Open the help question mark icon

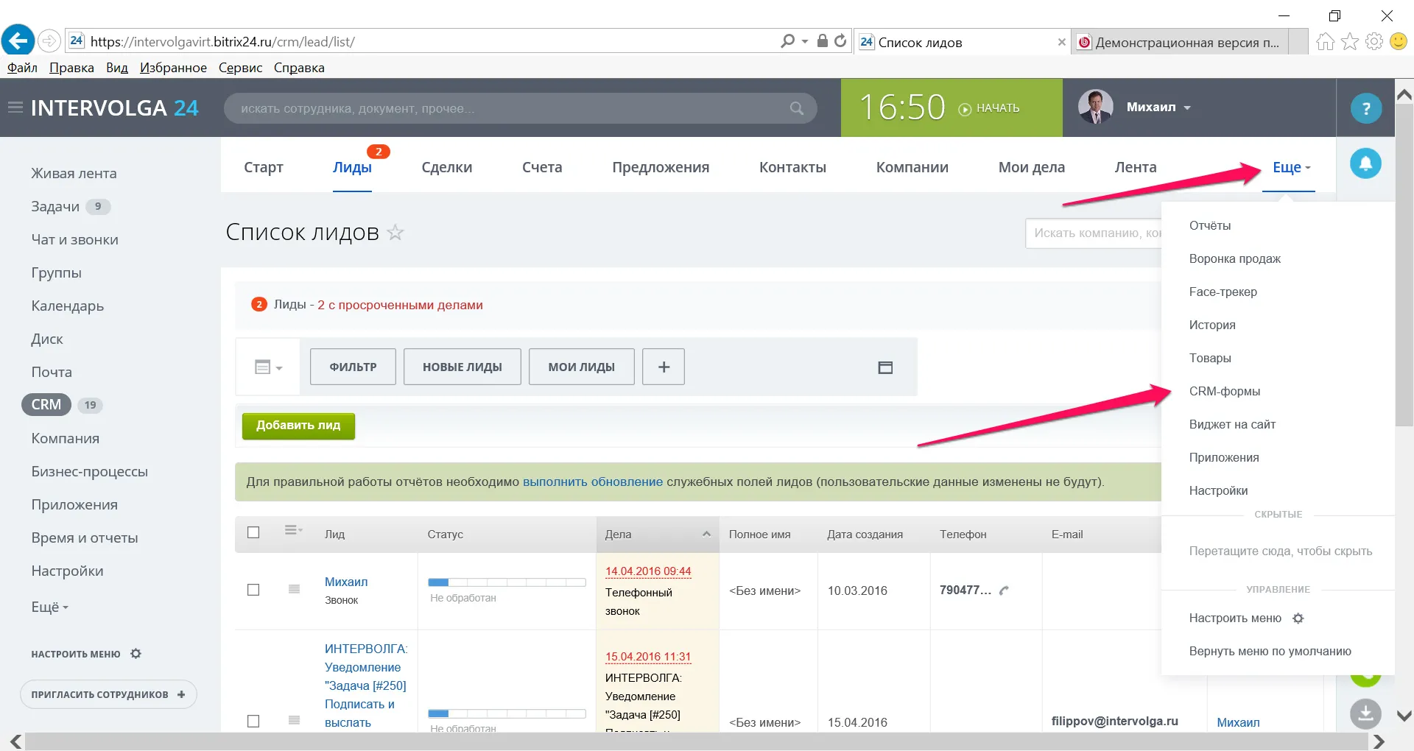pyautogui.click(x=1365, y=109)
